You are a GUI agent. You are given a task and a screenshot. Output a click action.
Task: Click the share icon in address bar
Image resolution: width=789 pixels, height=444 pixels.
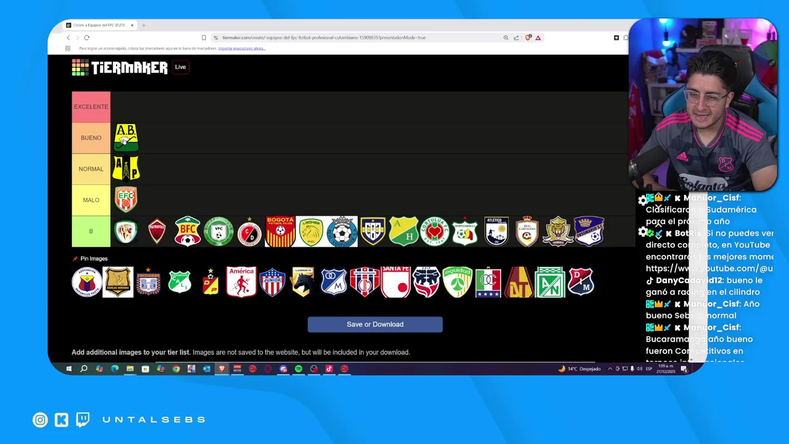[516, 38]
